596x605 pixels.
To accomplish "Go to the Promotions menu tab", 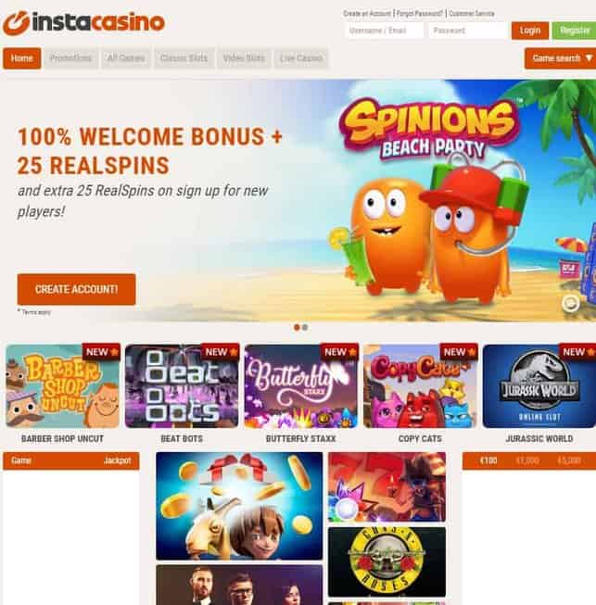I will pos(70,58).
